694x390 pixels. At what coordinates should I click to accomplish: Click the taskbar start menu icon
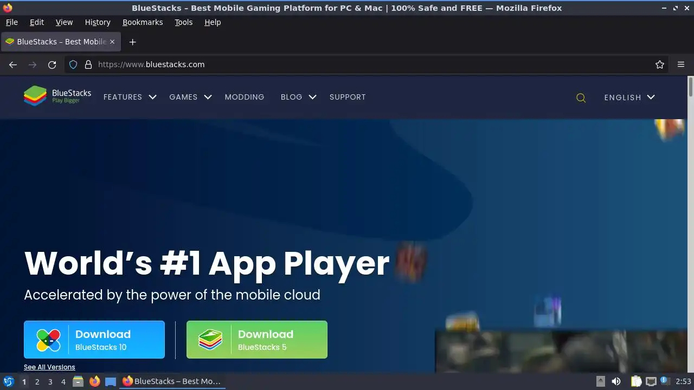(8, 381)
